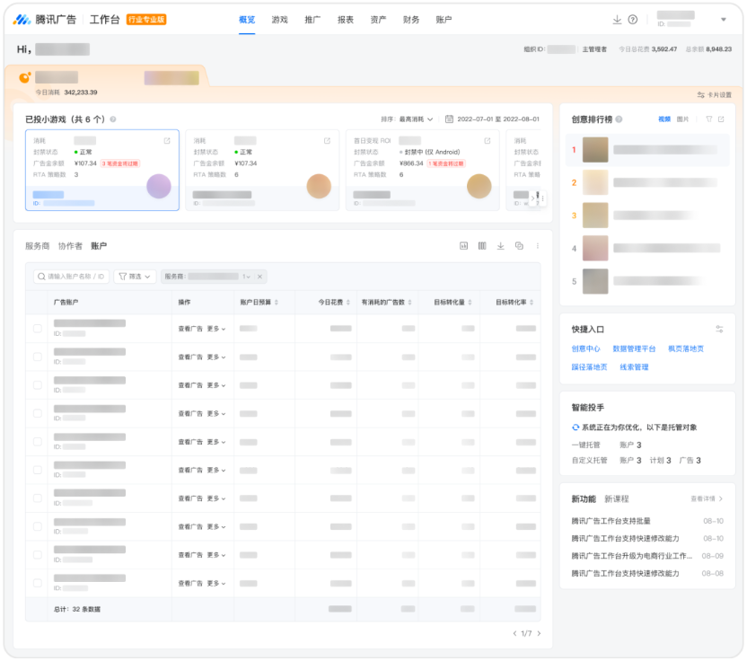Select the 协作者 tab above the table
The height and width of the screenshot is (661, 747).
tap(70, 246)
